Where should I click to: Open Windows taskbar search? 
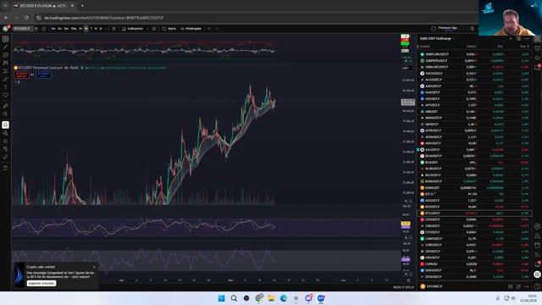click(x=234, y=298)
